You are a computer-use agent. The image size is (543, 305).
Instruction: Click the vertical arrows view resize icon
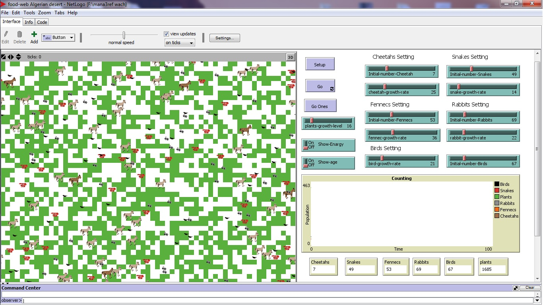coord(18,57)
